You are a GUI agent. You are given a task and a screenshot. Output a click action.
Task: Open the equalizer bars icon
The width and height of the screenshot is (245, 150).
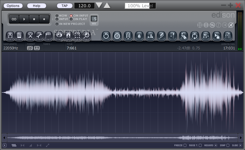coord(150,36)
